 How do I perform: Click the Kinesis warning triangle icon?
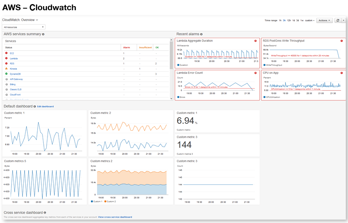pyautogui.click(x=7, y=68)
